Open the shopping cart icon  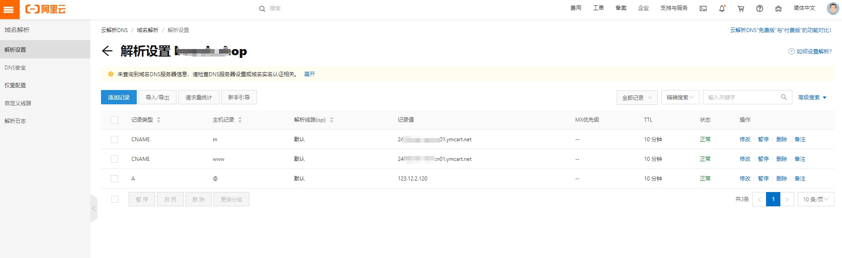click(x=741, y=8)
